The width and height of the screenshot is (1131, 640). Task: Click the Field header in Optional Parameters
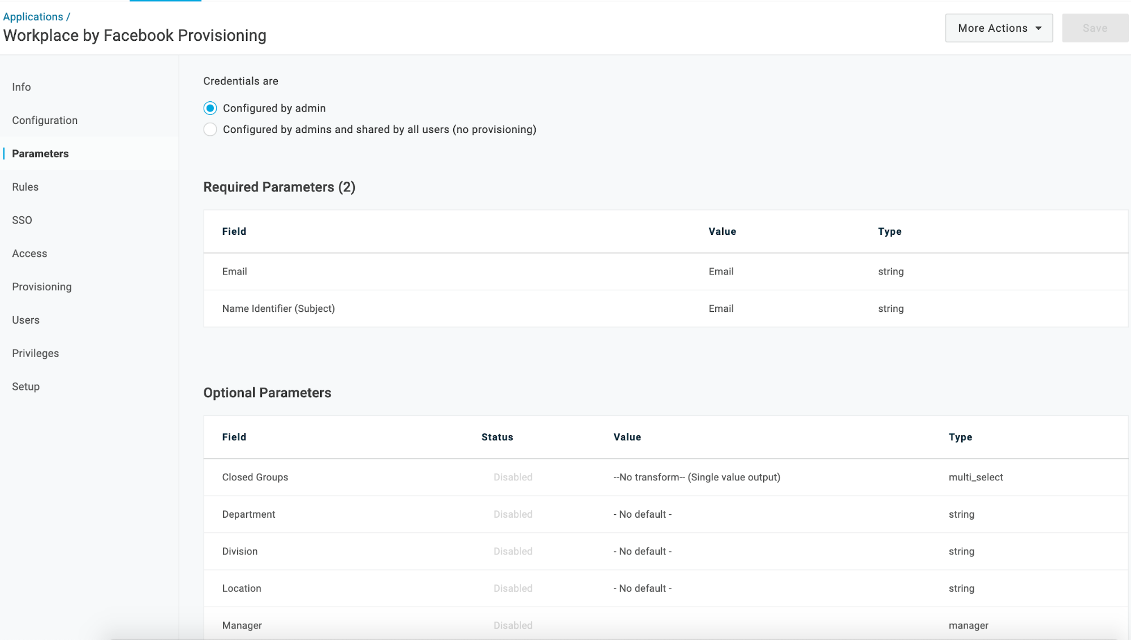click(x=234, y=437)
